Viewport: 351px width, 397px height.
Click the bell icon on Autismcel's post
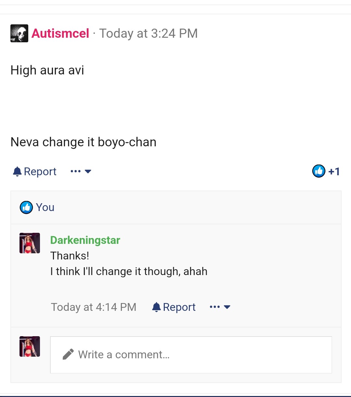[x=17, y=171]
